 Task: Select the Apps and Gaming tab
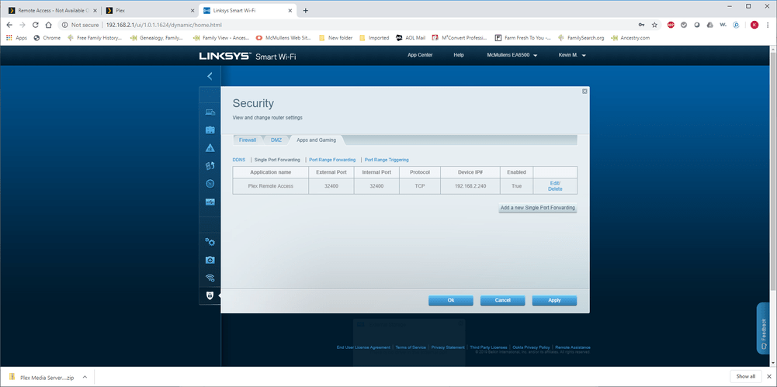pyautogui.click(x=316, y=140)
